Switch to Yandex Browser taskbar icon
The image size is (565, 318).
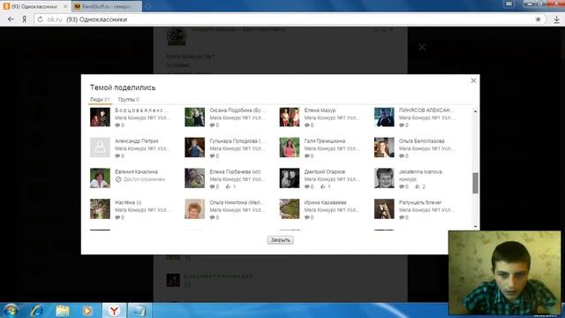pyautogui.click(x=114, y=310)
